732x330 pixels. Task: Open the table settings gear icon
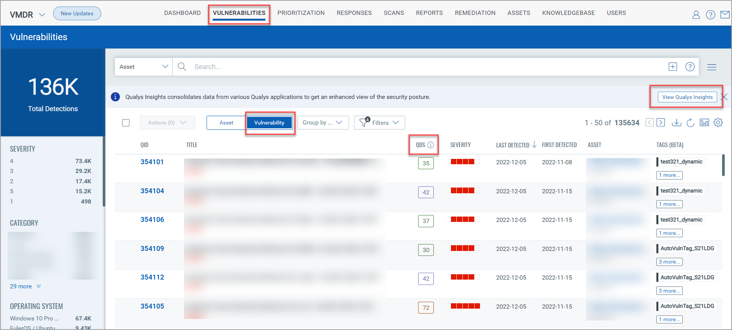[718, 123]
